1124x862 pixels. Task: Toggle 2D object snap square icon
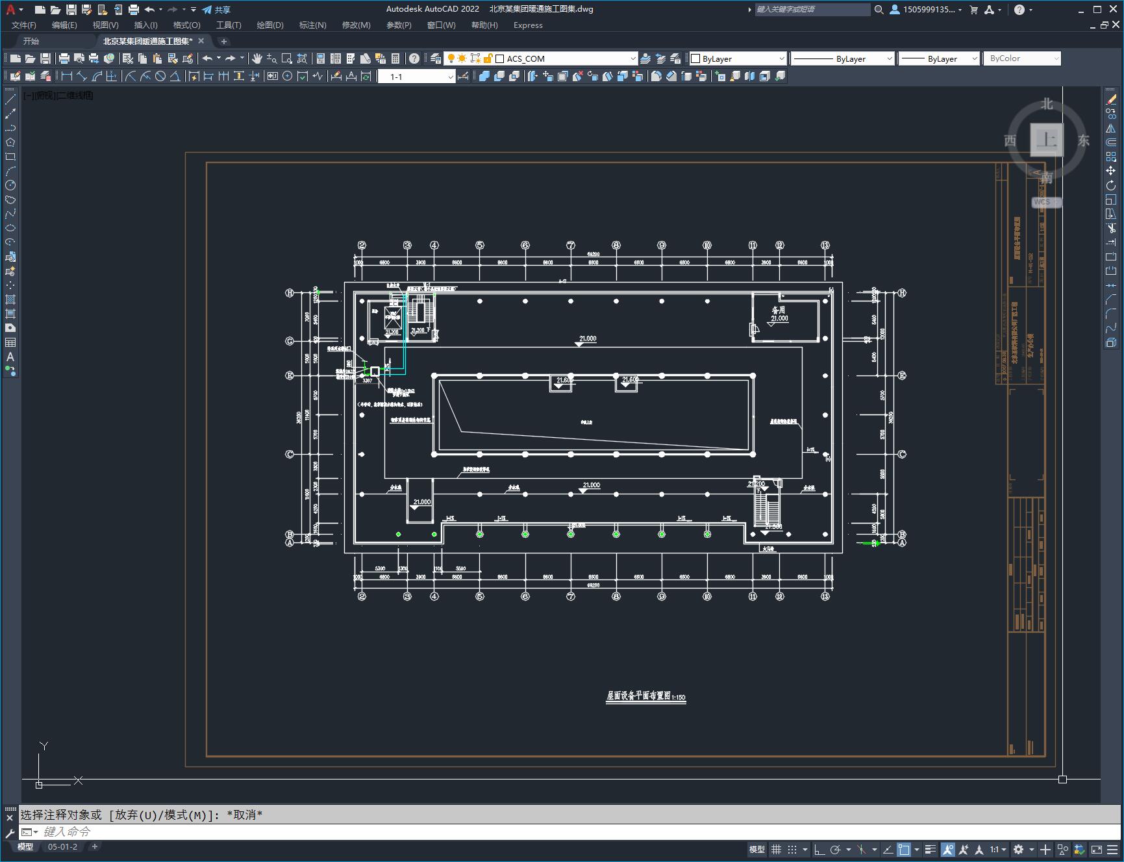pos(904,849)
